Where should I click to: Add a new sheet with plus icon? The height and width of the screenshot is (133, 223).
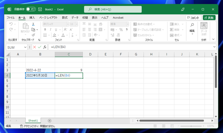click(x=50, y=121)
